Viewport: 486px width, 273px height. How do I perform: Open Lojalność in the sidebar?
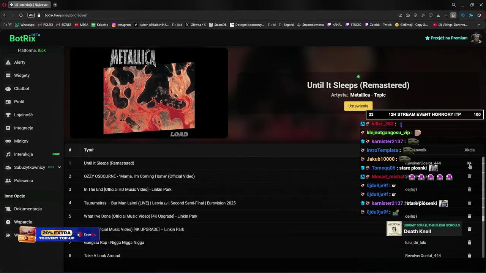point(23,115)
